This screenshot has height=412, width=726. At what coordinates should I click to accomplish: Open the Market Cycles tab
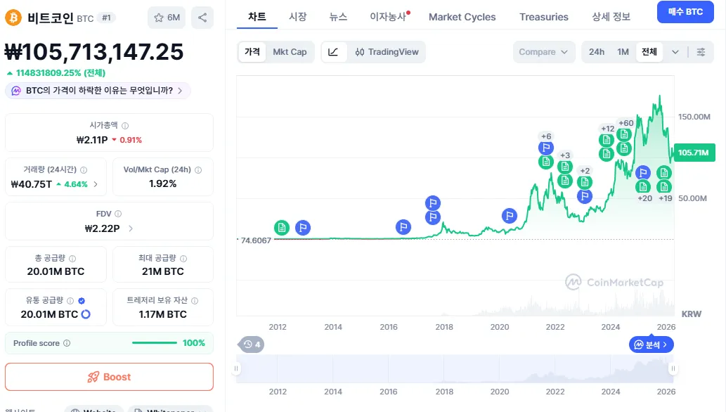point(462,17)
